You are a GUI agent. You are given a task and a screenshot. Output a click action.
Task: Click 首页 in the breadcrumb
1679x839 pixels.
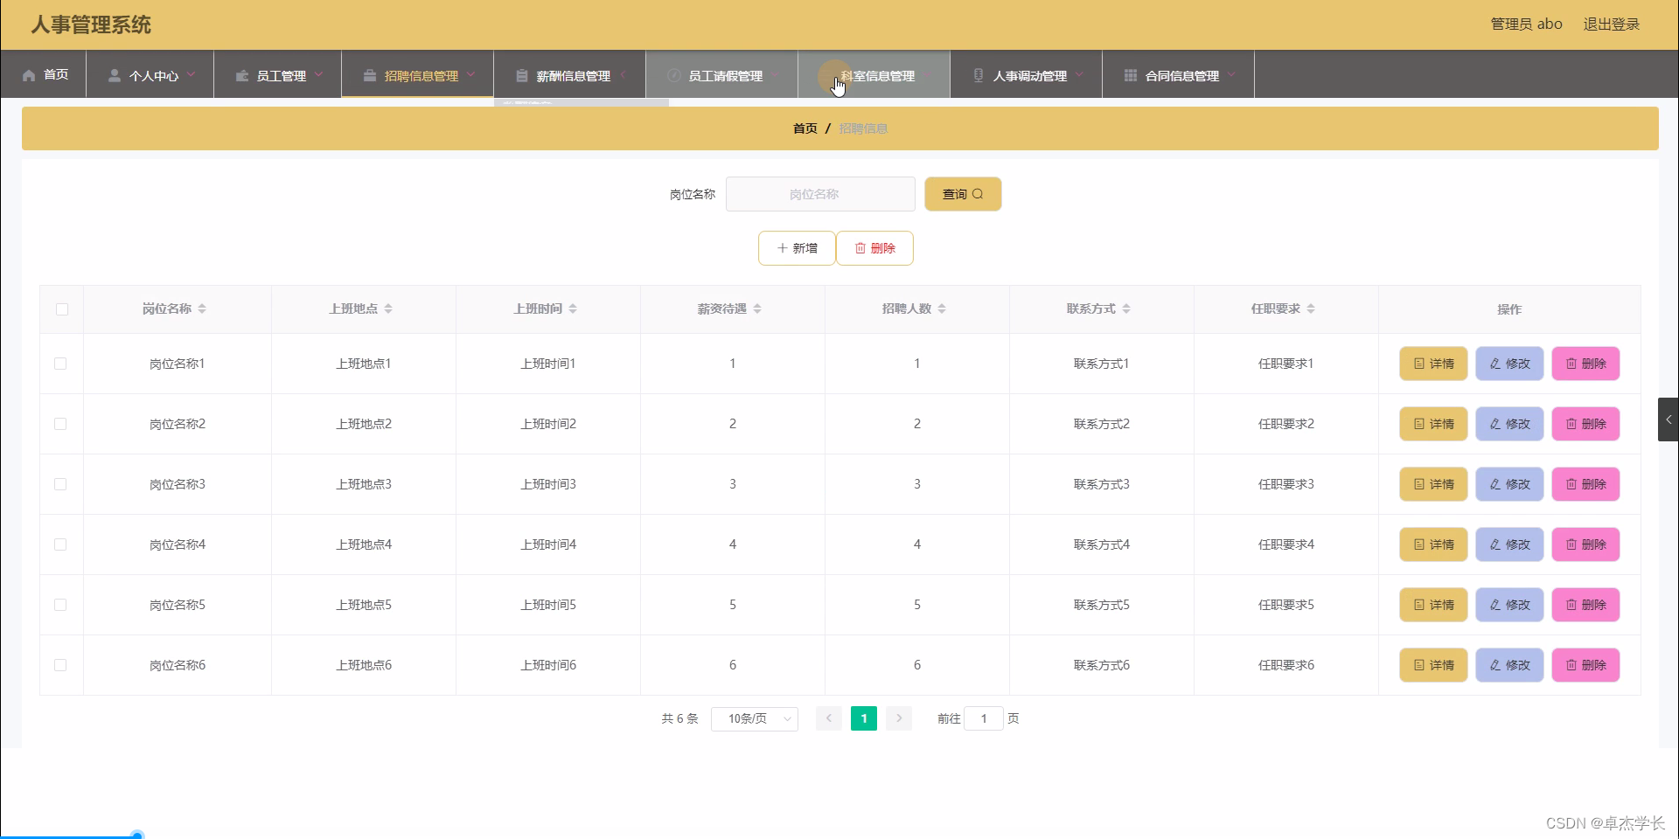click(x=805, y=128)
